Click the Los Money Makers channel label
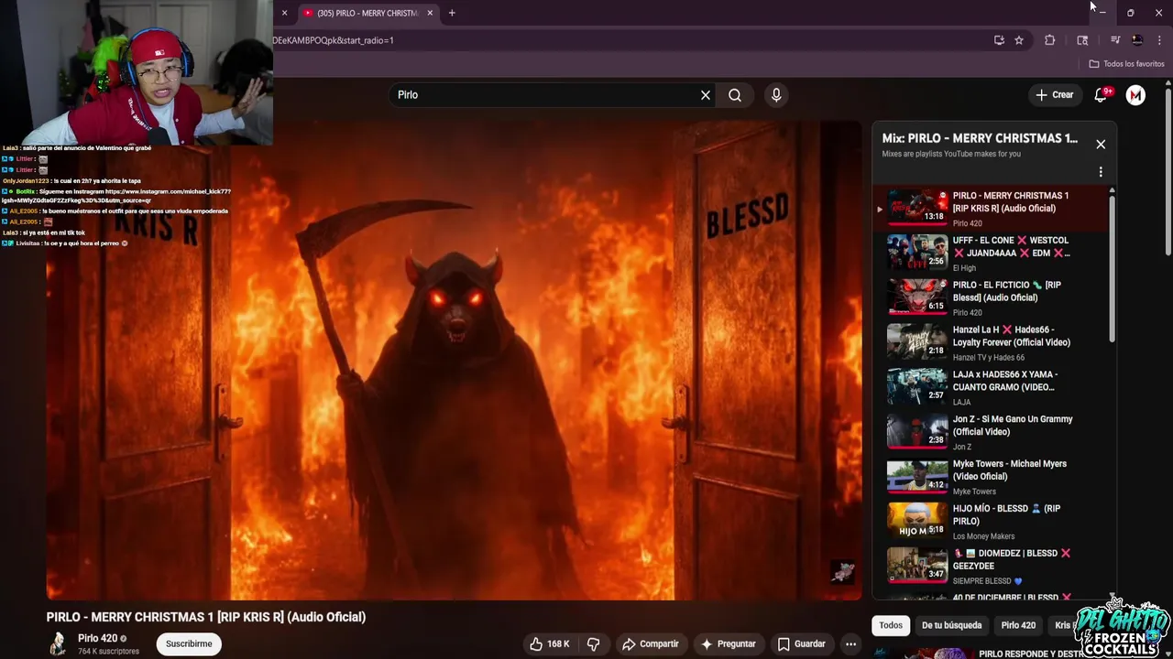Viewport: 1173px width, 659px height. pos(983,536)
